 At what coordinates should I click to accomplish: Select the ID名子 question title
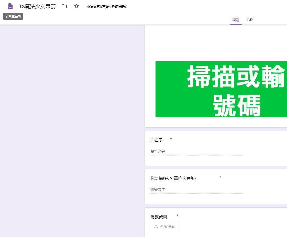coord(157,140)
